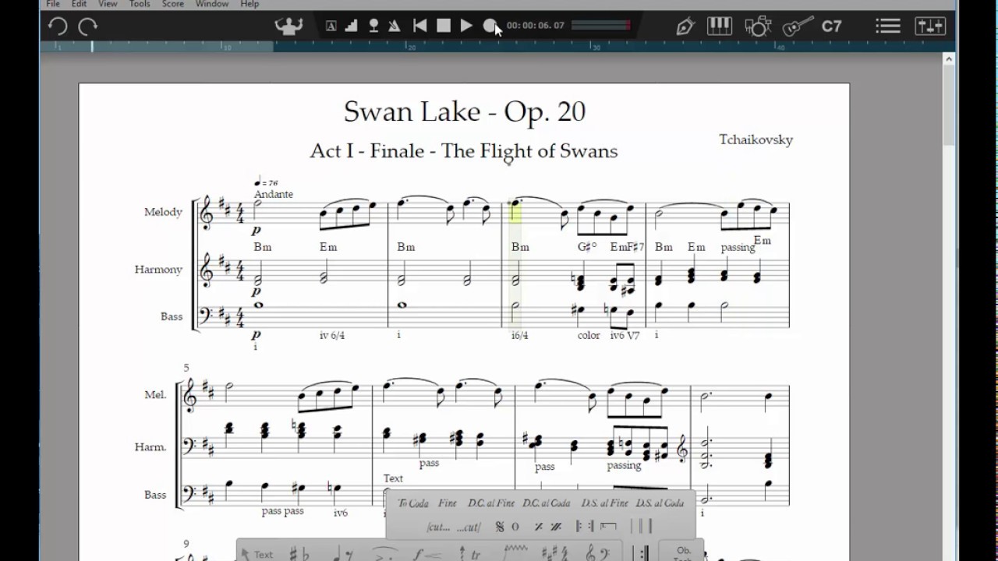Viewport: 998px width, 561px height.
Task: Insert the double barline symbol
Action: 641,527
